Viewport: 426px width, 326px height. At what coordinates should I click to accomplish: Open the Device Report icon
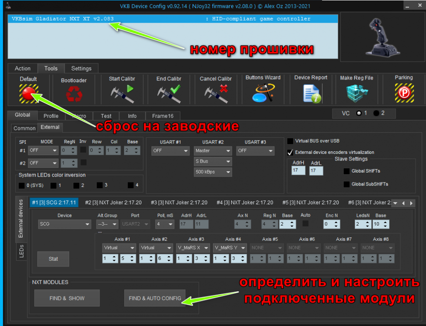click(312, 94)
